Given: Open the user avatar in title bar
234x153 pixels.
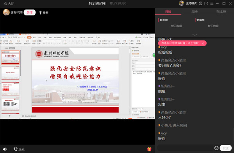Looking at the screenshot, I should click(181, 3).
